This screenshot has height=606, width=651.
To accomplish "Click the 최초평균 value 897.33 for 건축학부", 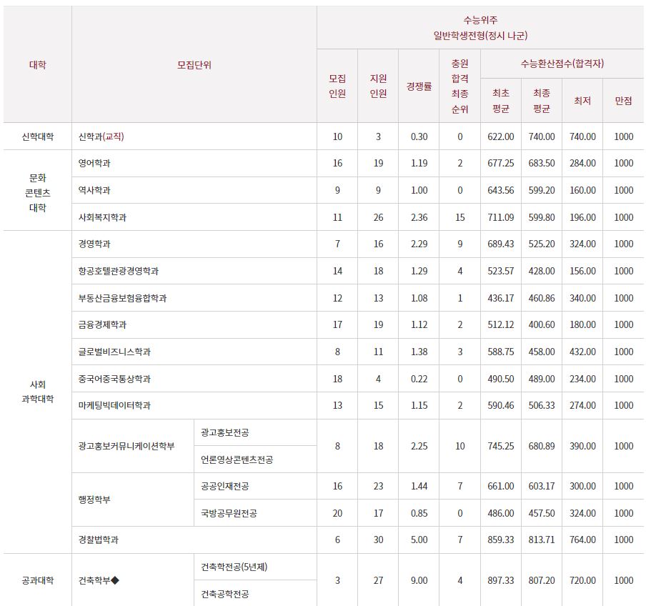I will click(x=500, y=580).
